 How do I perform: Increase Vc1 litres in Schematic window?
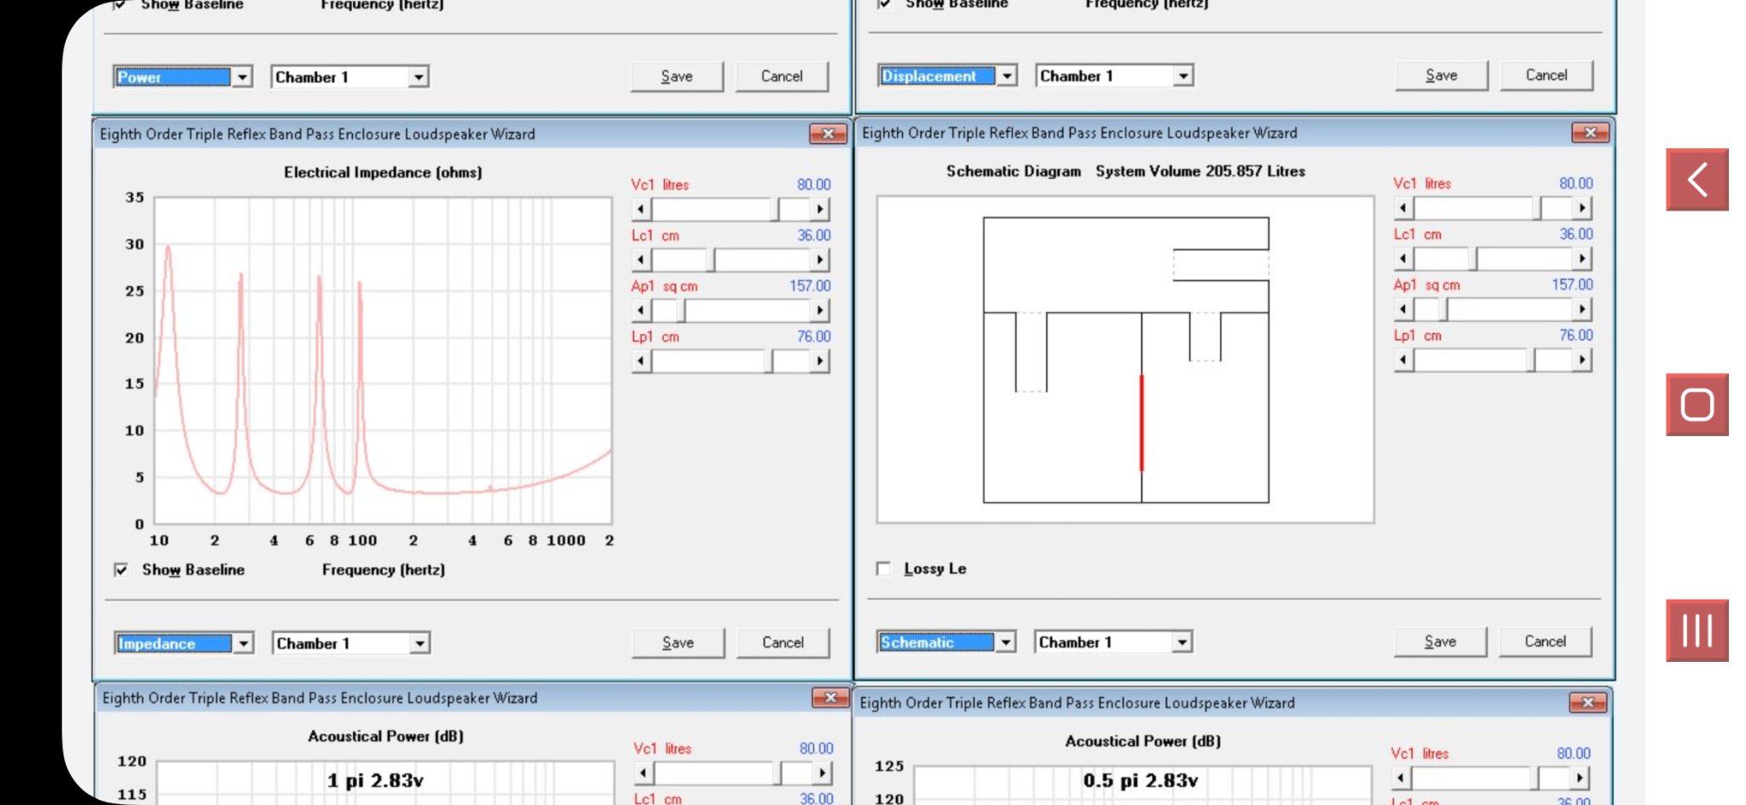coord(1582,208)
